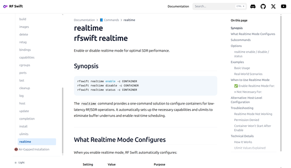This screenshot has width=291, height=168.
Task: Focus the Search input field
Action: [220, 6]
